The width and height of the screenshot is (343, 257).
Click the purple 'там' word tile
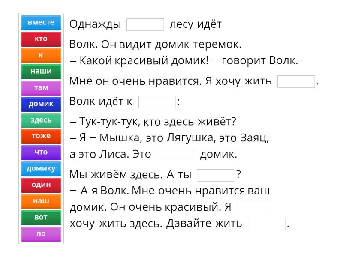tap(41, 87)
